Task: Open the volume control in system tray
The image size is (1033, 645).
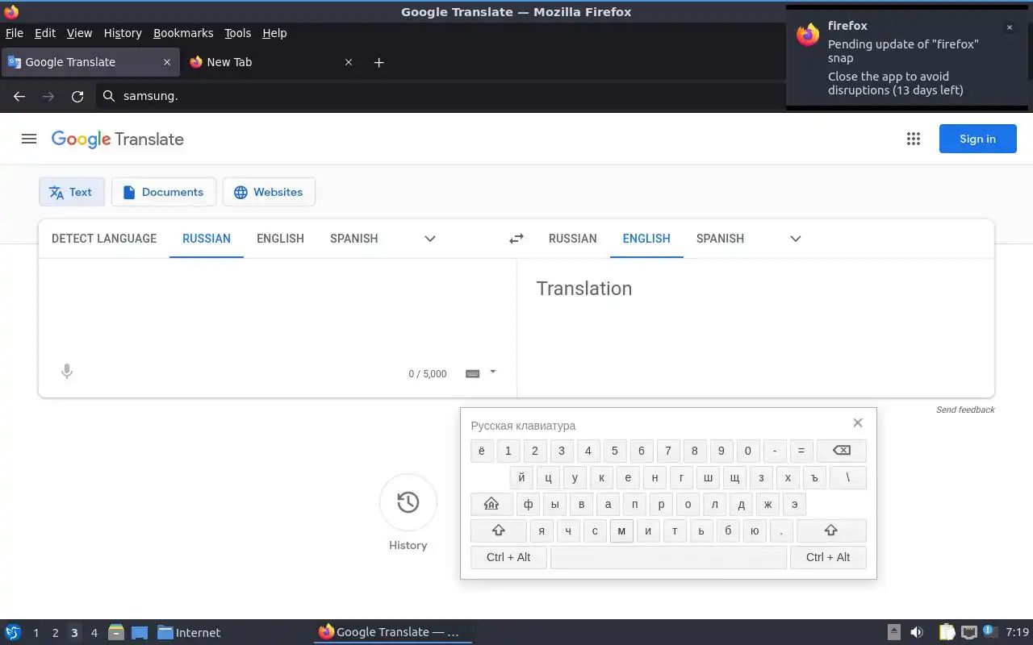Action: [x=917, y=632]
